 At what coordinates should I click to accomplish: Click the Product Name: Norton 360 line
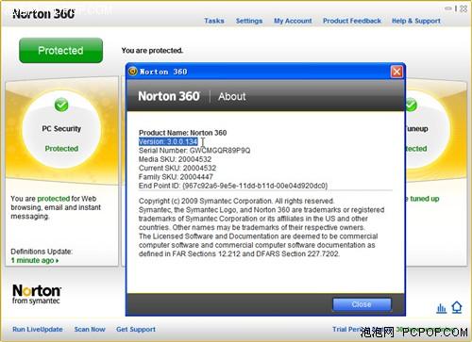pyautogui.click(x=183, y=133)
